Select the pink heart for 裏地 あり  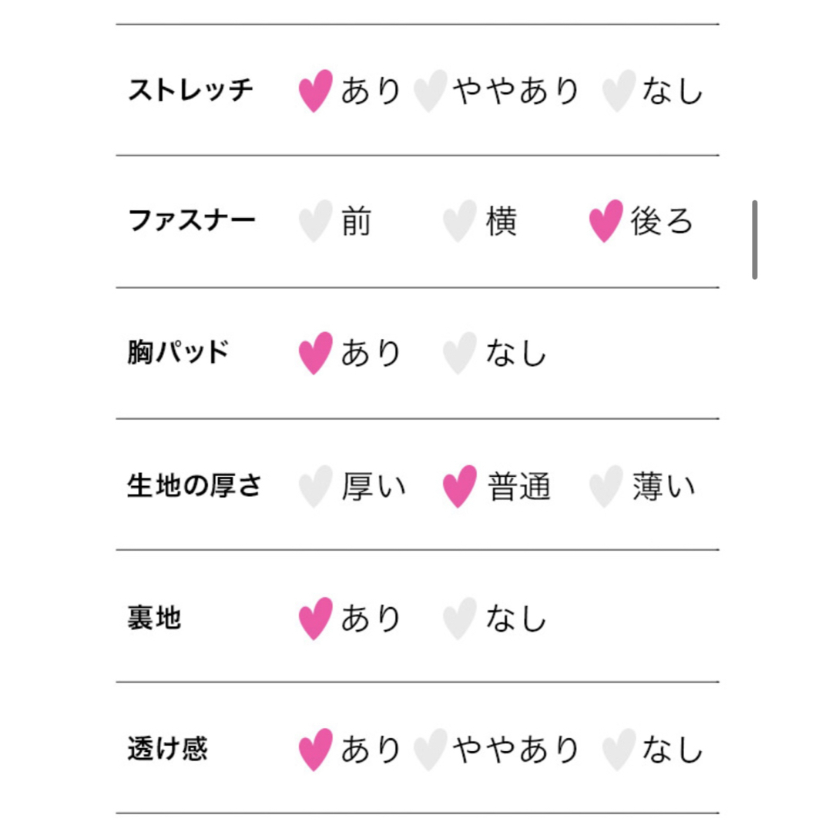pyautogui.click(x=316, y=619)
